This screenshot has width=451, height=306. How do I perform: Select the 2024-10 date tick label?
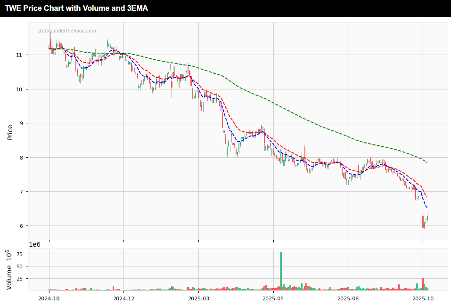pos(49,298)
